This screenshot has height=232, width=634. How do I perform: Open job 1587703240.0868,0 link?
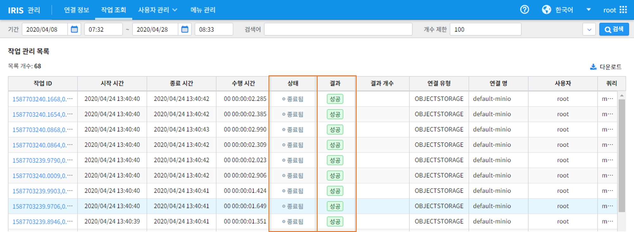click(x=42, y=130)
